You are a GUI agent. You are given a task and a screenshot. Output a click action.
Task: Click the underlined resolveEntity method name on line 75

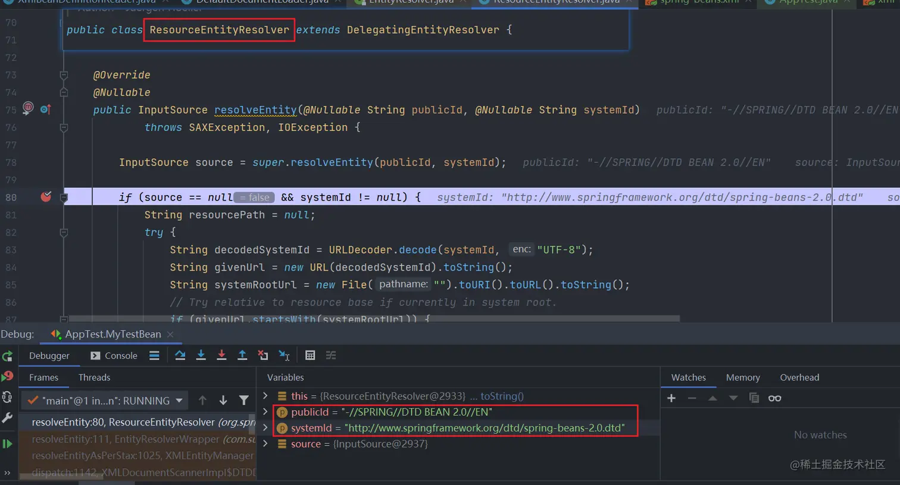(x=255, y=110)
